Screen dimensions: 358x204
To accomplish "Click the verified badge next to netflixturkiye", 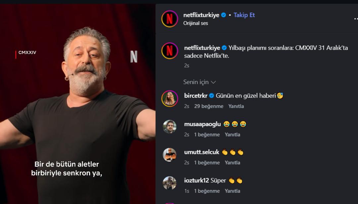I will click(x=223, y=15).
